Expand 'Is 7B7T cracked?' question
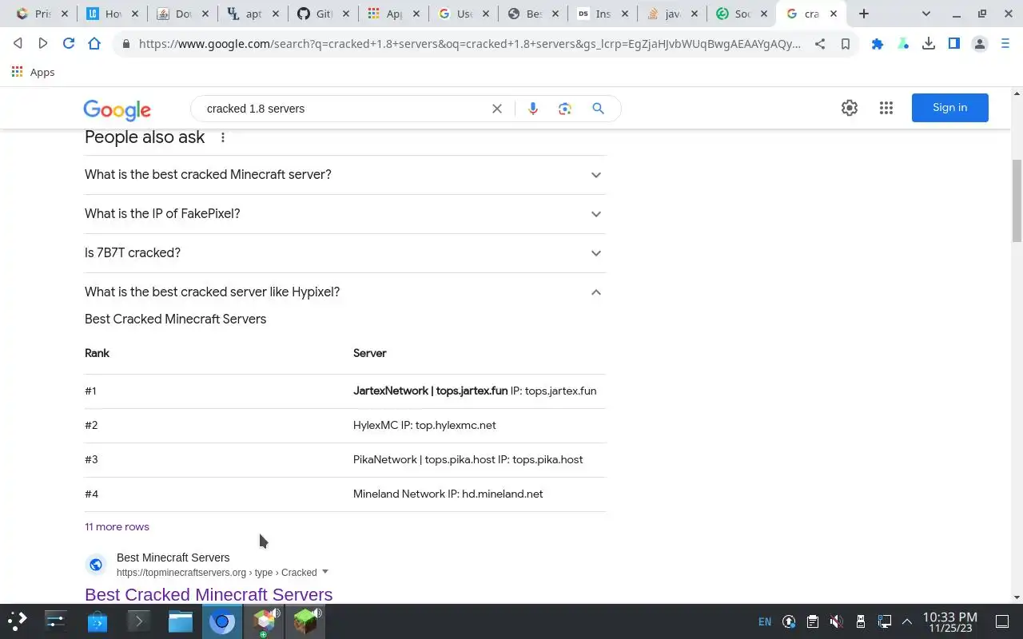1023x639 pixels. [x=345, y=253]
